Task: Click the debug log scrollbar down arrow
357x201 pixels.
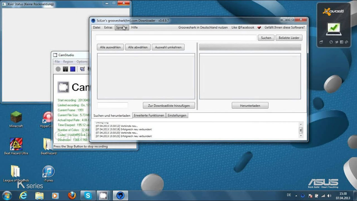Action: (301, 136)
